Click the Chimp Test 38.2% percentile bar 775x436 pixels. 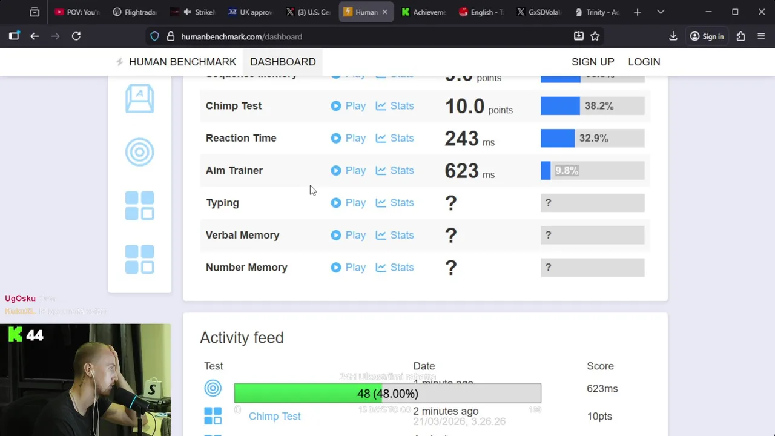(592, 106)
